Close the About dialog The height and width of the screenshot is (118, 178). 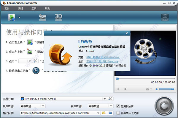point(127,33)
